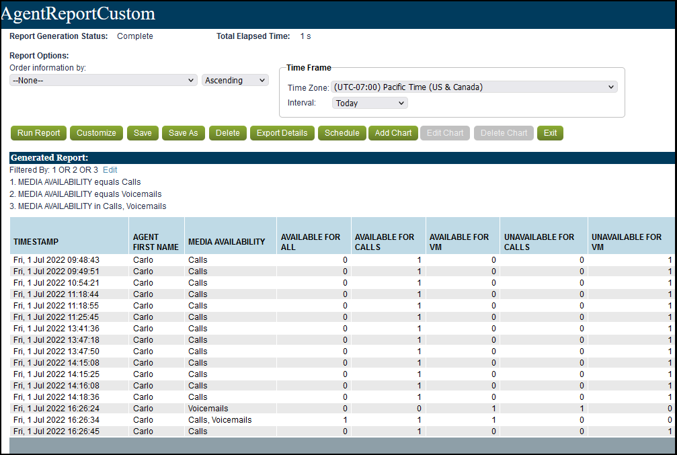This screenshot has width=677, height=455.
Task: Click the Complete generation status text
Action: [x=134, y=36]
